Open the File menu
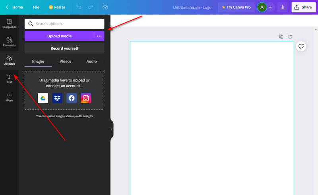 click(36, 7)
